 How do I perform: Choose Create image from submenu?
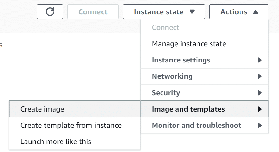(x=75, y=109)
